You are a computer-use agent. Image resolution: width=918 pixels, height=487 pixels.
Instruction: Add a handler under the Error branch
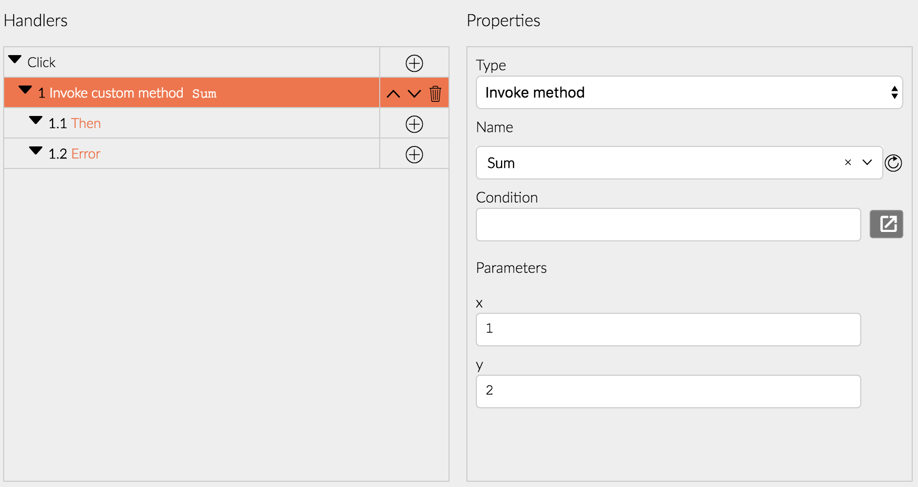(414, 155)
